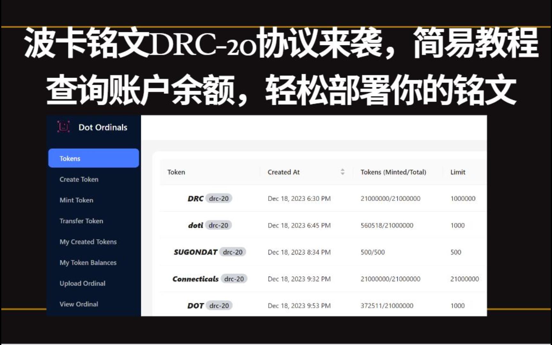The height and width of the screenshot is (345, 552).
Task: Open the Upload Ordinal page
Action: pos(82,283)
